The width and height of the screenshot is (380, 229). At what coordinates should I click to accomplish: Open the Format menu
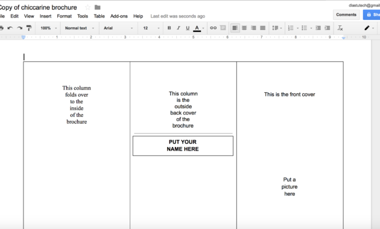64,16
